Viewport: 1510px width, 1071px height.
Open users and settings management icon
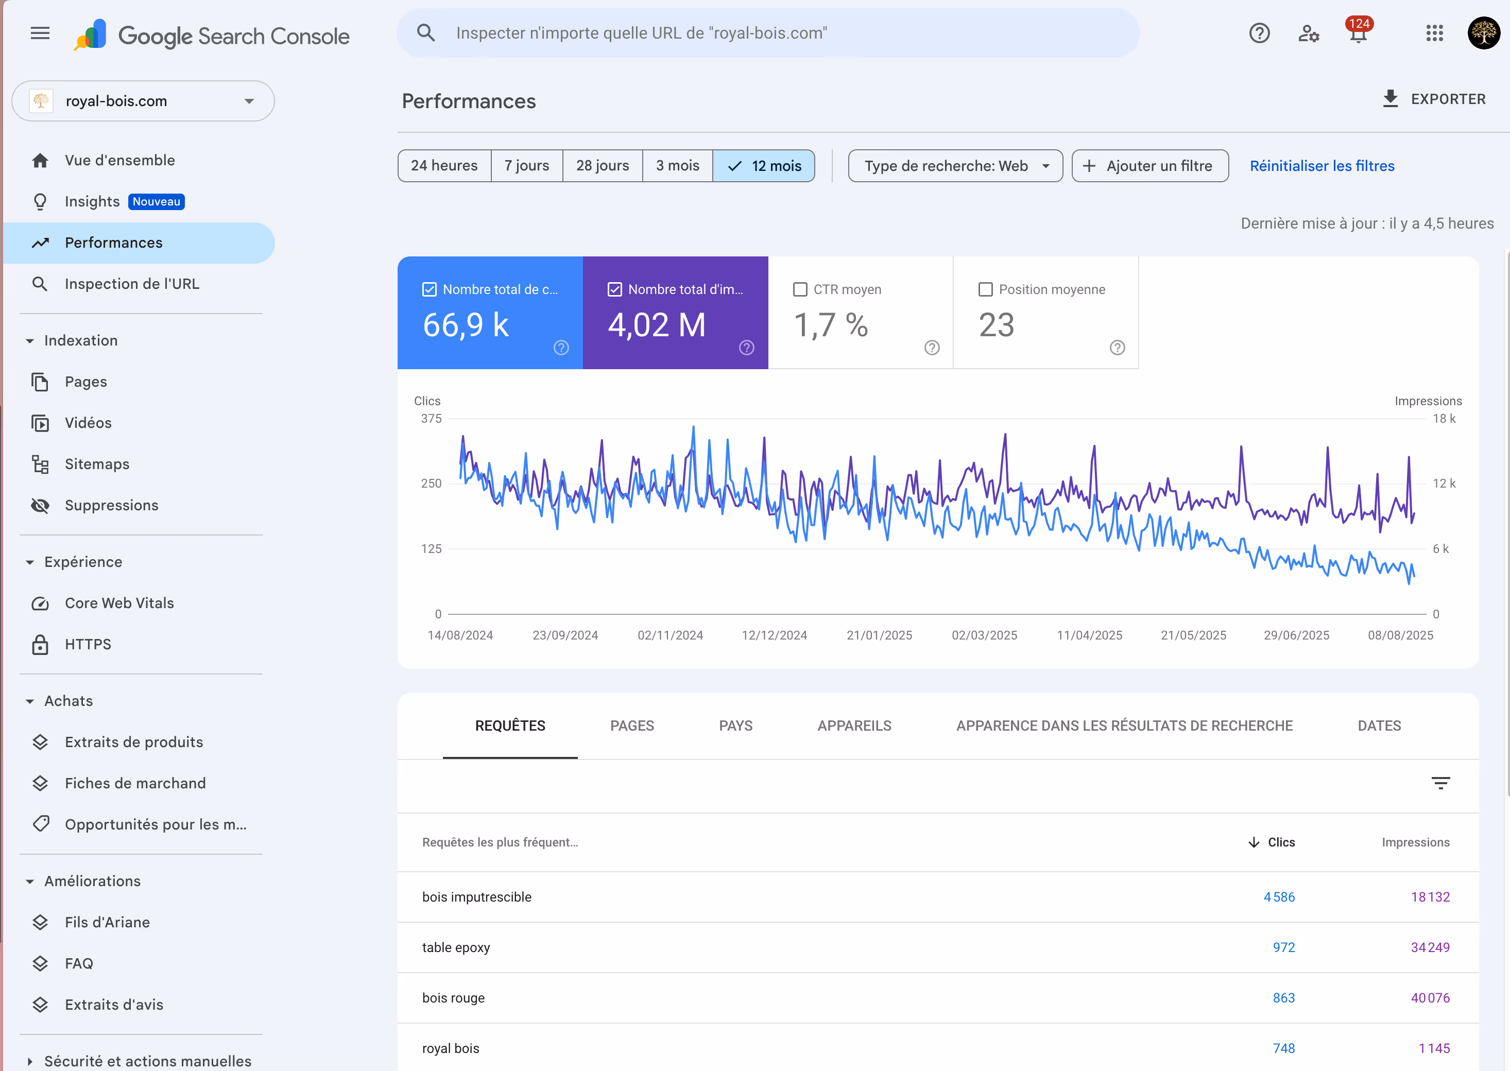pyautogui.click(x=1308, y=33)
